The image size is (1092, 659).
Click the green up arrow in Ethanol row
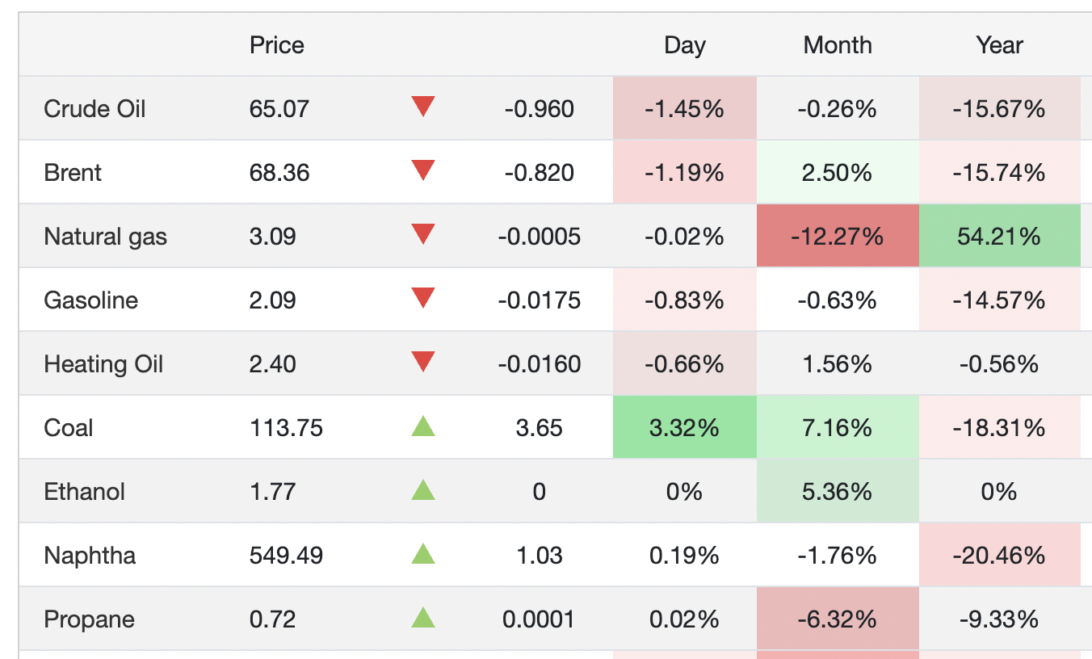coord(423,489)
